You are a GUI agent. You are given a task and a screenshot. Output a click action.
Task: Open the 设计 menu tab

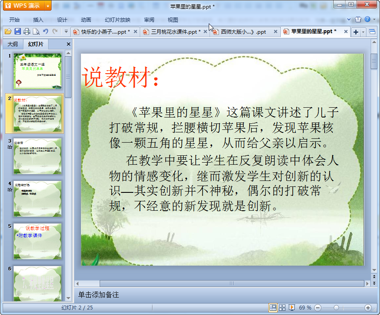pyautogui.click(x=62, y=20)
